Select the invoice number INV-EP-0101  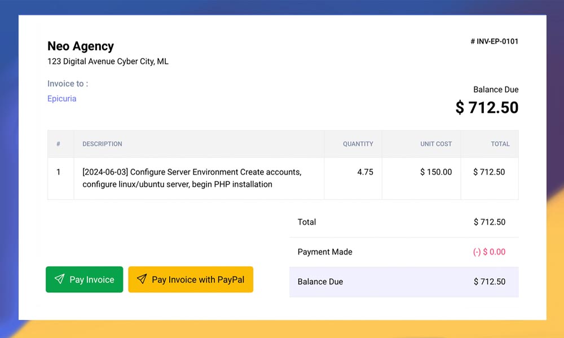(x=494, y=41)
